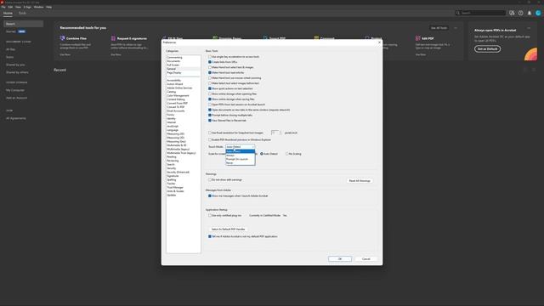This screenshot has width=544, height=306.
Task: Open the View menu
Action: [x=18, y=7]
